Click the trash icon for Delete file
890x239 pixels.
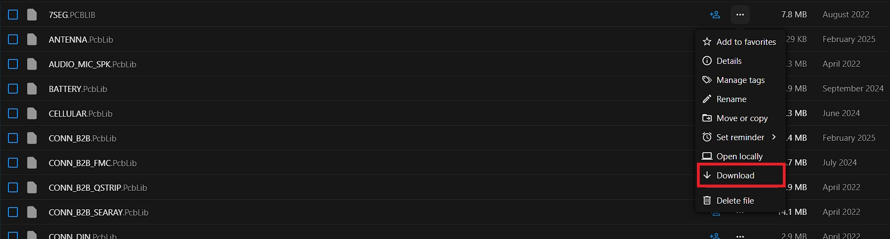point(707,200)
